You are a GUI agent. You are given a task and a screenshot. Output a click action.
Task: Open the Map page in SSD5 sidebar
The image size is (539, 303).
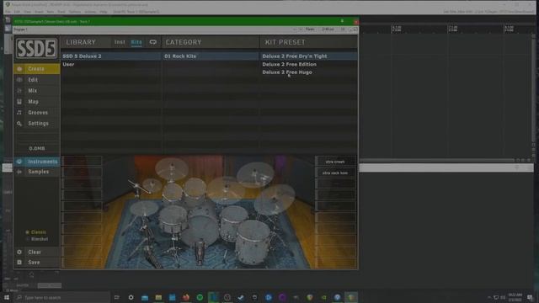pyautogui.click(x=36, y=102)
